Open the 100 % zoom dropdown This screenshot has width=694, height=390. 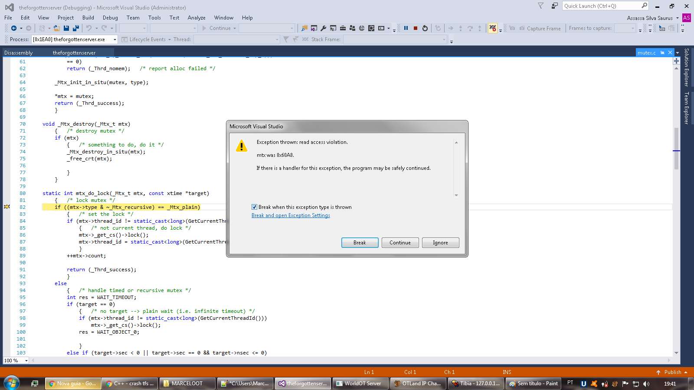26,361
